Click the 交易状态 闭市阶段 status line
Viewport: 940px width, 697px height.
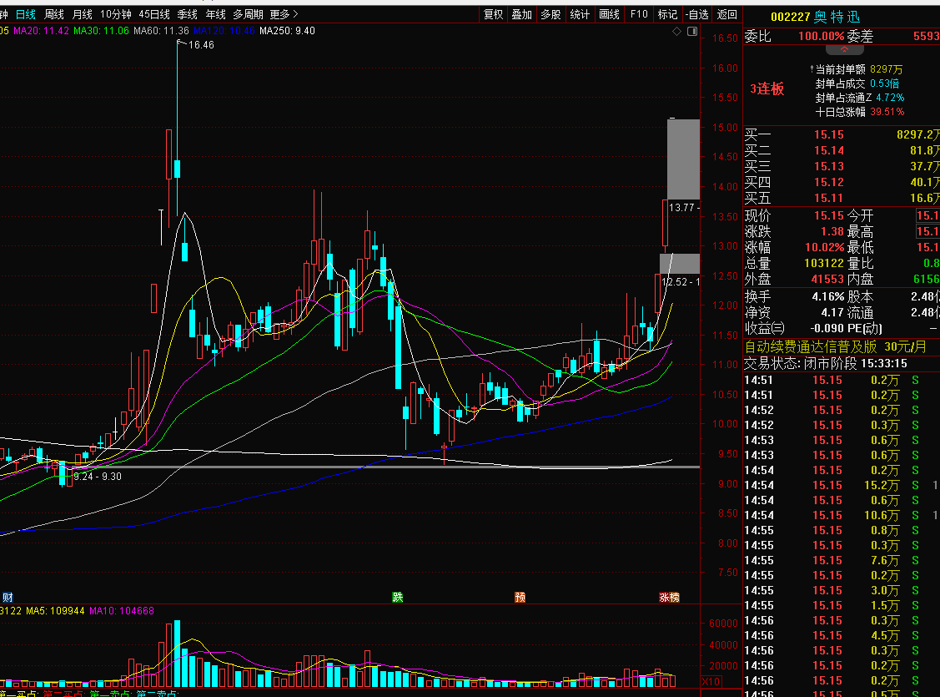[826, 363]
